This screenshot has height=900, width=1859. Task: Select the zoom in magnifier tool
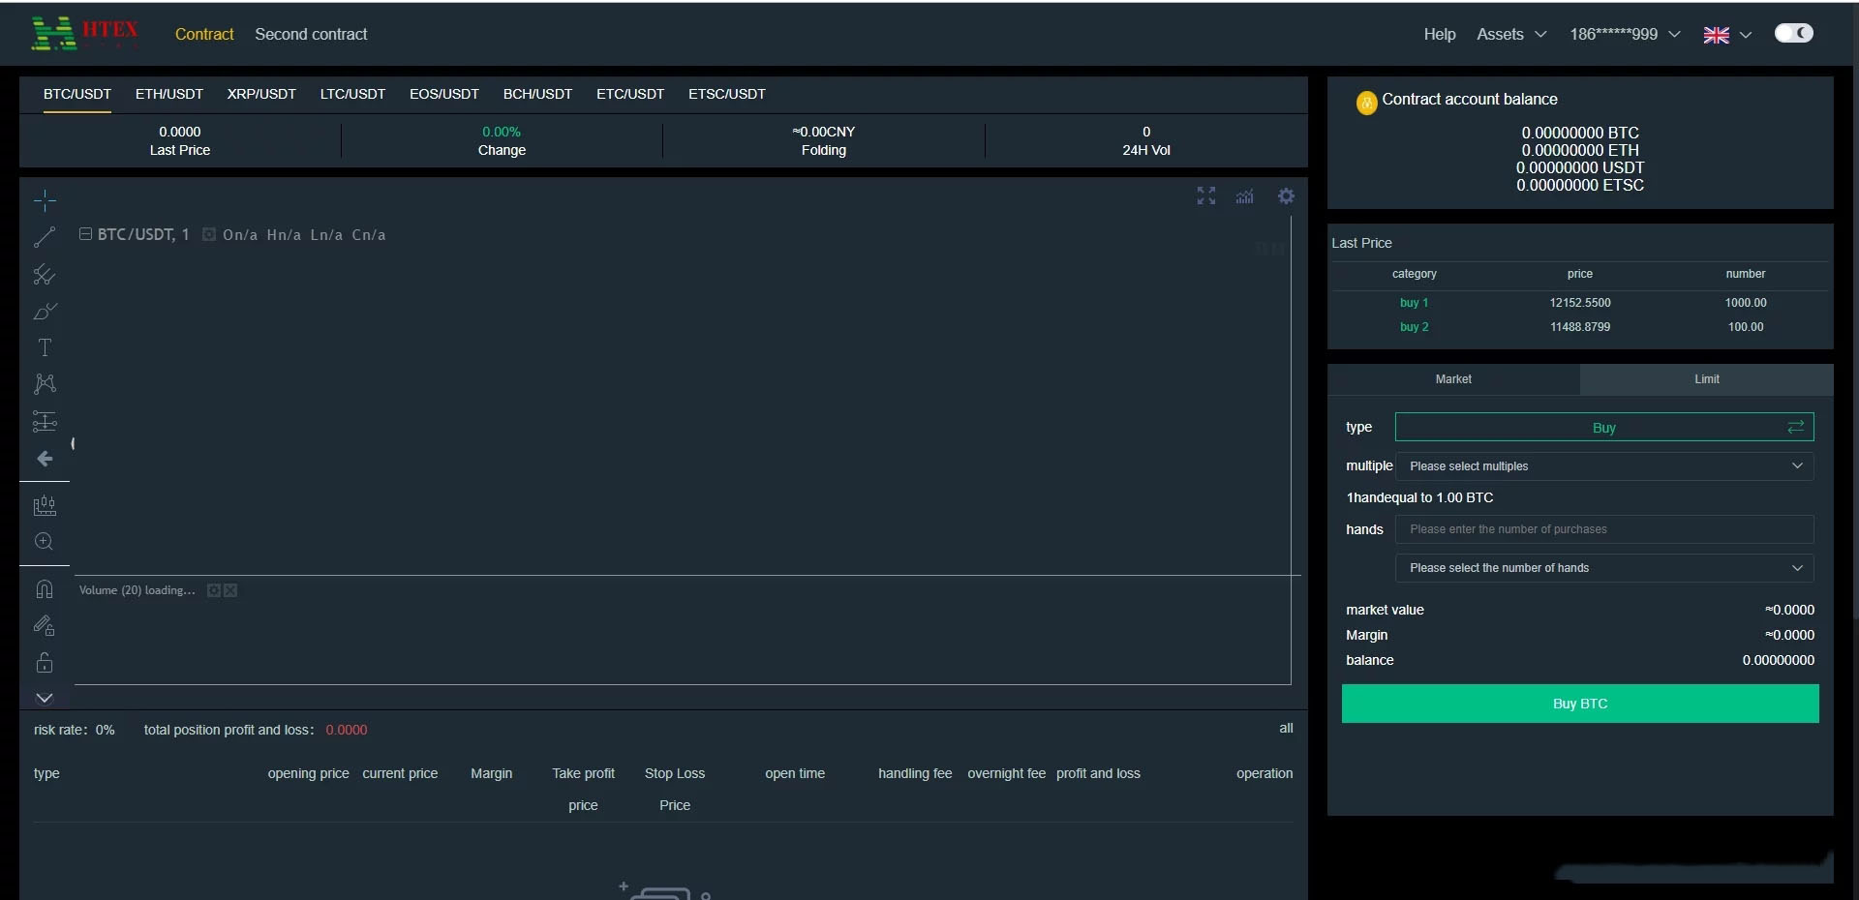45,542
